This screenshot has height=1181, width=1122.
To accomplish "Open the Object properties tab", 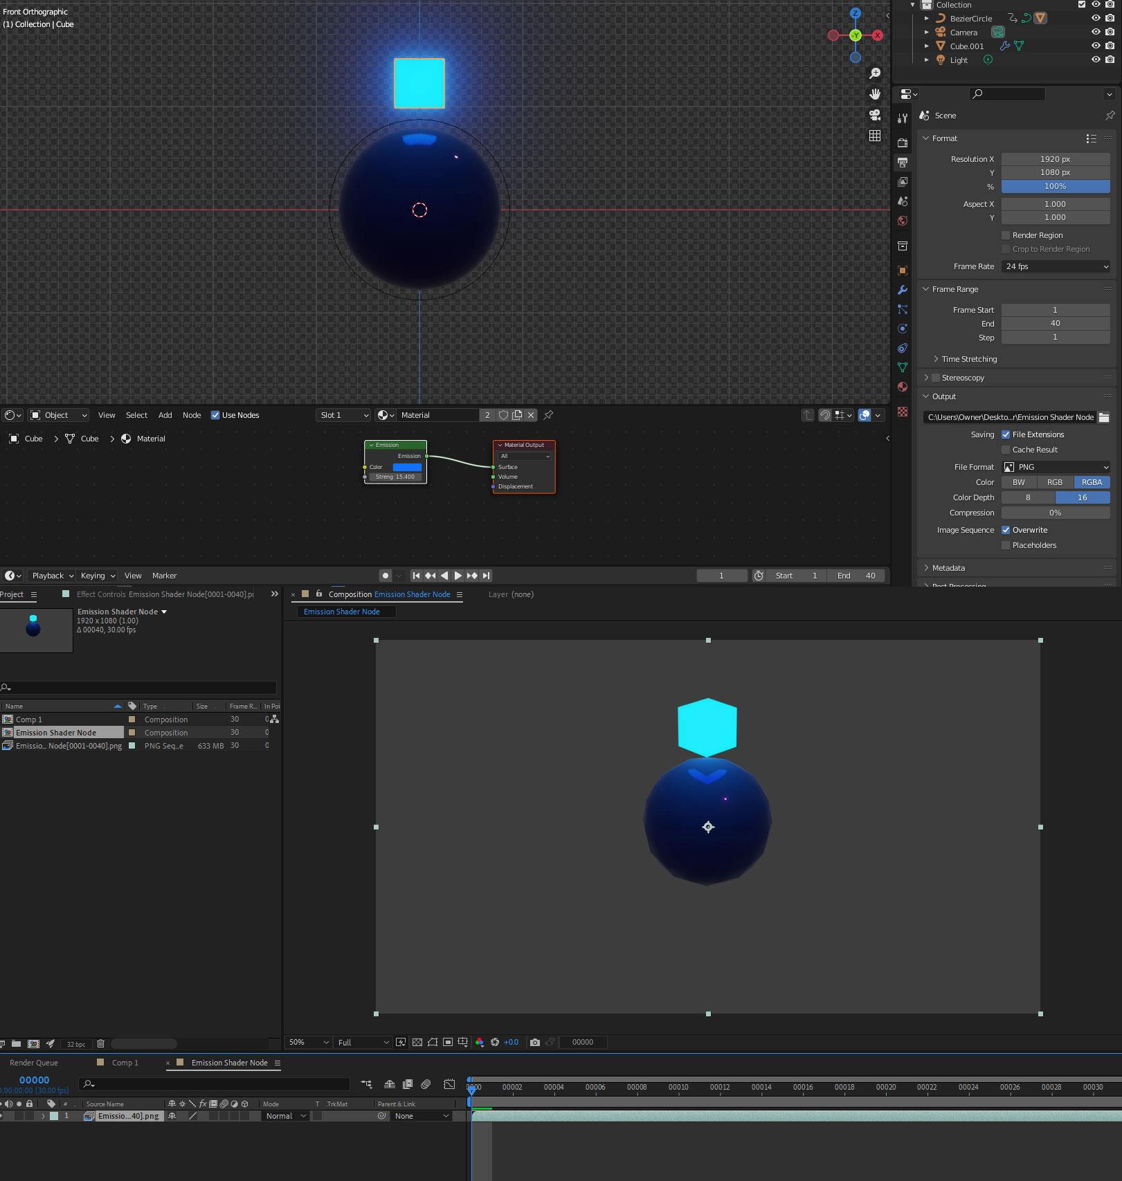I will tap(903, 271).
